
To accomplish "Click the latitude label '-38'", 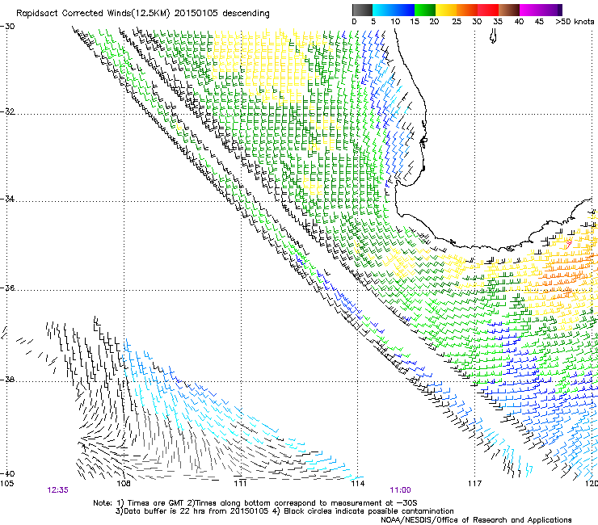I will click(7, 380).
